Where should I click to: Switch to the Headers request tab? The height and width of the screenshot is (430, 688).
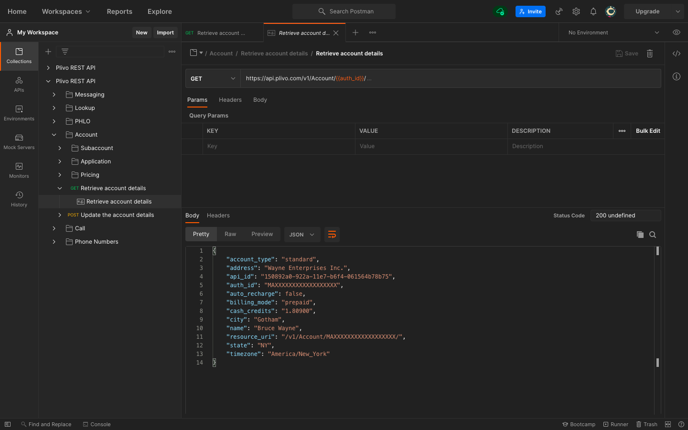point(230,100)
